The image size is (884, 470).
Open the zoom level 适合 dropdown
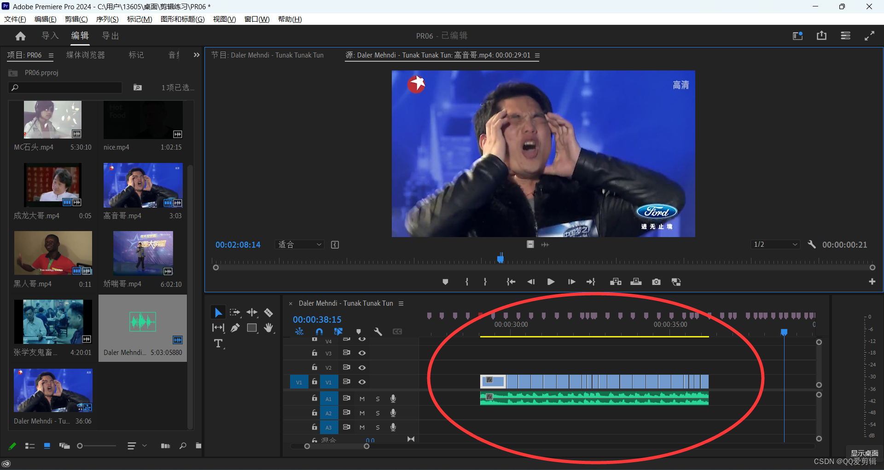coord(300,244)
